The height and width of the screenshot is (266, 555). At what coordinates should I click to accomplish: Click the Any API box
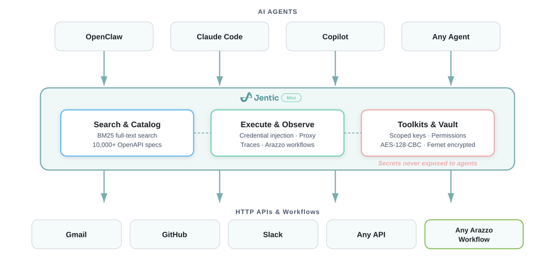coord(371,234)
